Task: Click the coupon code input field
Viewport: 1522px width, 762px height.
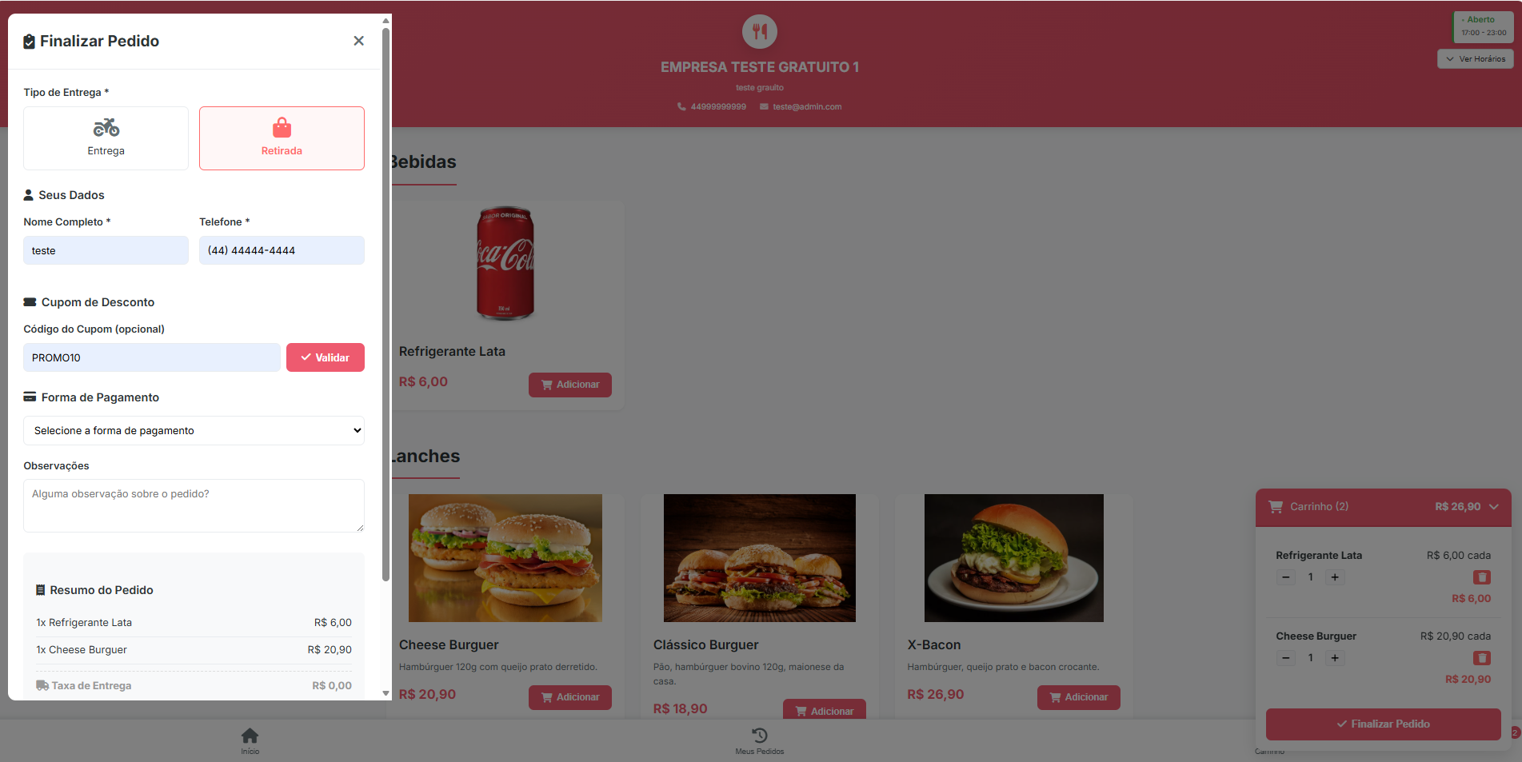Action: tap(152, 357)
